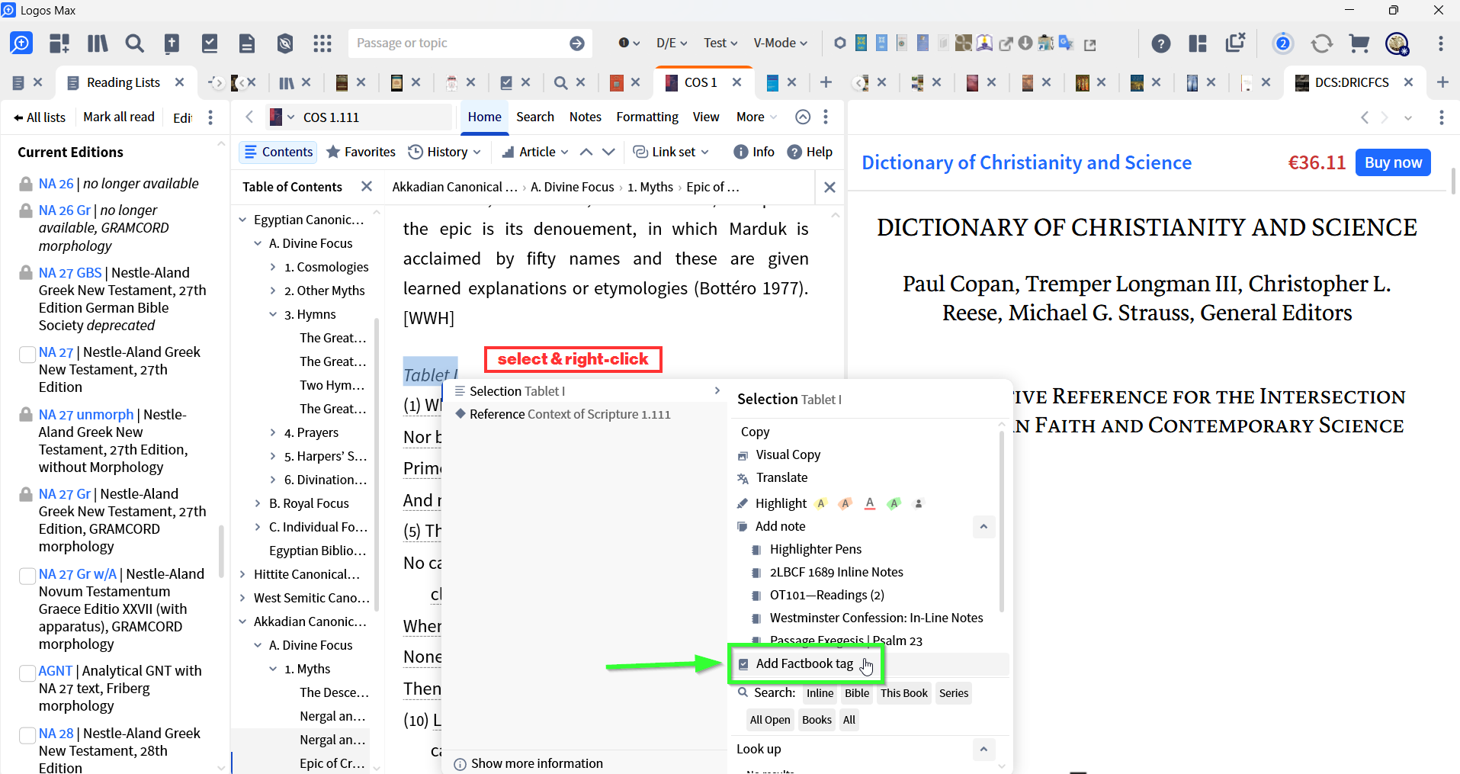This screenshot has height=774, width=1460.
Task: Collapse the Look up section chevron
Action: pos(983,749)
